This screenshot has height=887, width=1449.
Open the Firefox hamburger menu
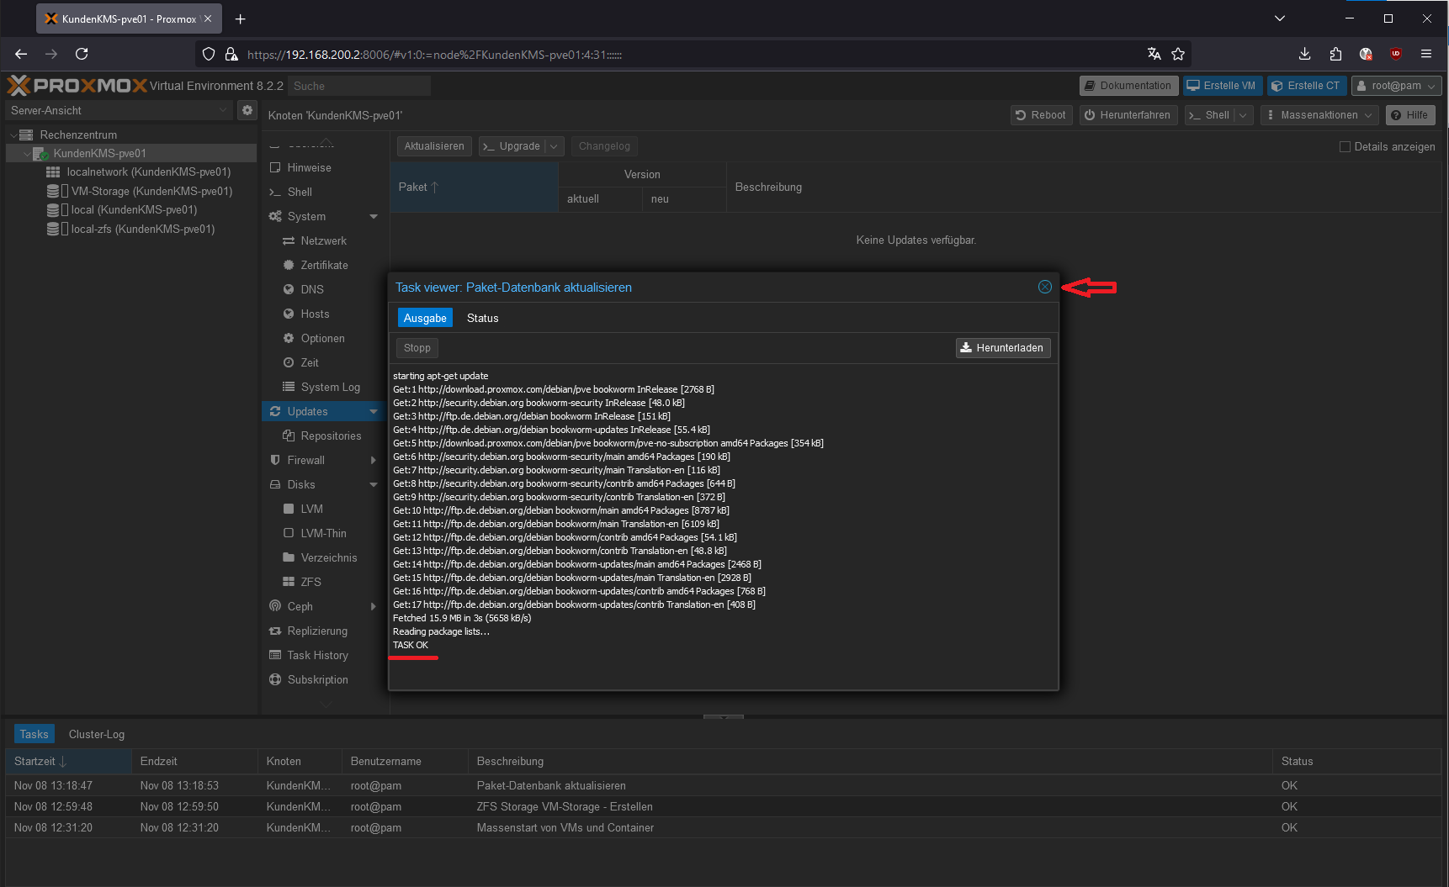pos(1425,54)
